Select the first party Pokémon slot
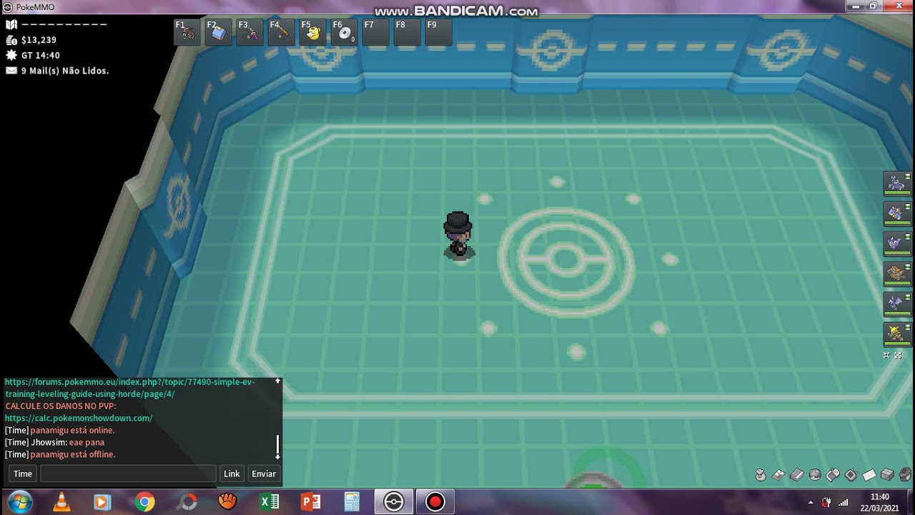This screenshot has height=515, width=915. [897, 183]
